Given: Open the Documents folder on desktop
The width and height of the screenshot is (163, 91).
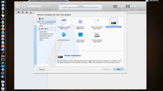Looking at the screenshot, I should [152, 1].
